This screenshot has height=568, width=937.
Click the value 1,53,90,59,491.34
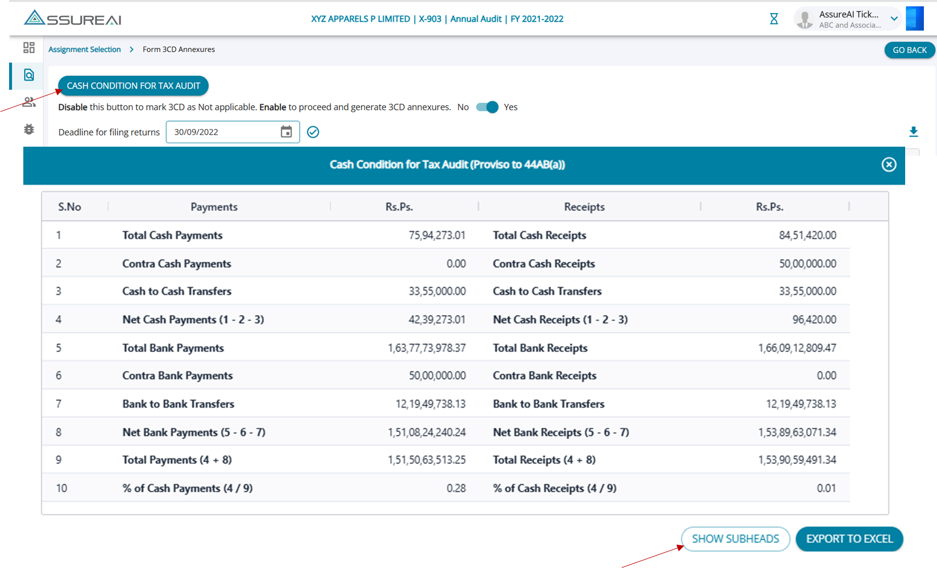click(797, 460)
